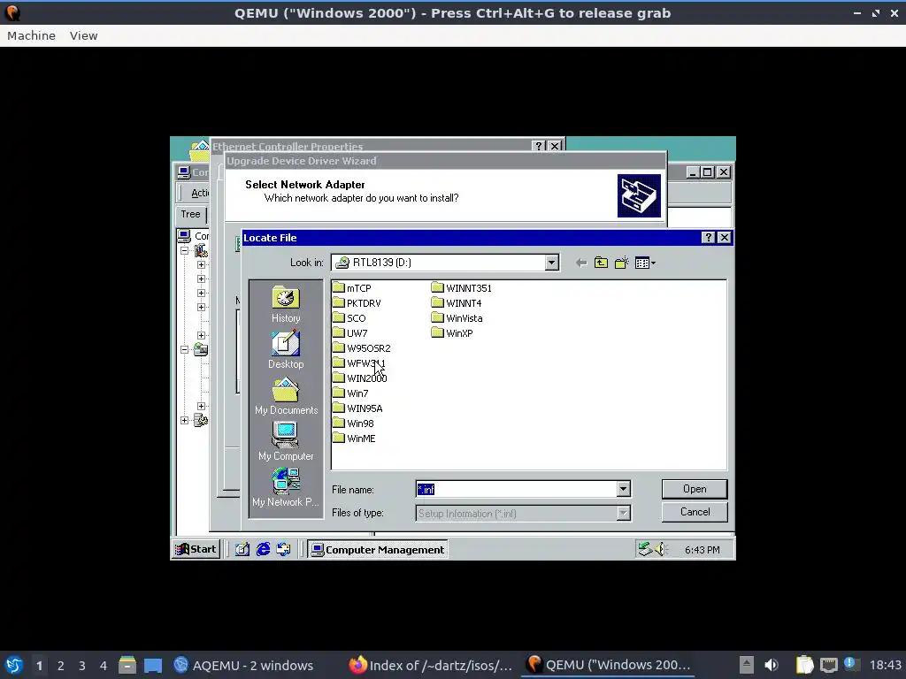The height and width of the screenshot is (679, 906).
Task: Select the WinVista folder
Action: [x=457, y=317]
